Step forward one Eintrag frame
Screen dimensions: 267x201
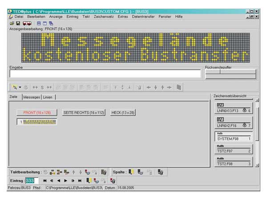(x=73, y=181)
